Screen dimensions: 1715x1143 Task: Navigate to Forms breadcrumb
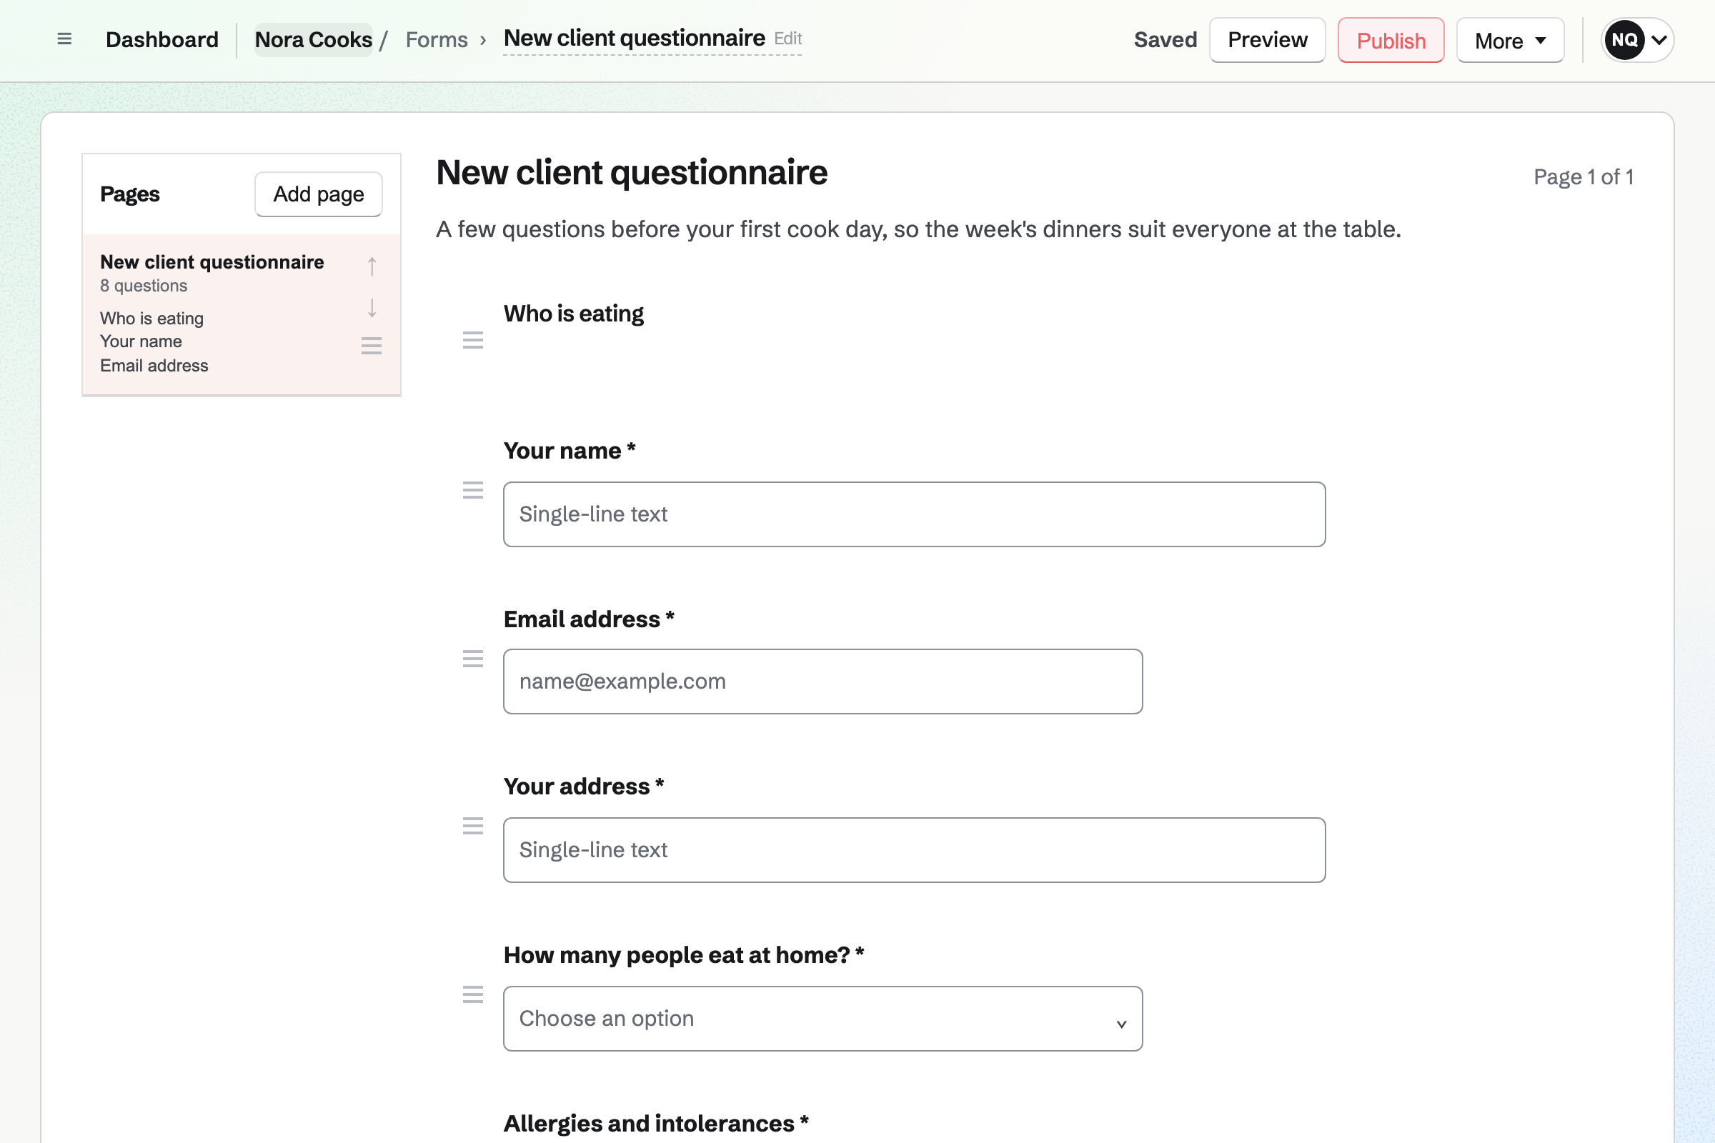point(437,39)
